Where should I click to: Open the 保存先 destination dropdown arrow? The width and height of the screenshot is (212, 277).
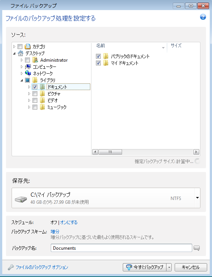(x=197, y=198)
